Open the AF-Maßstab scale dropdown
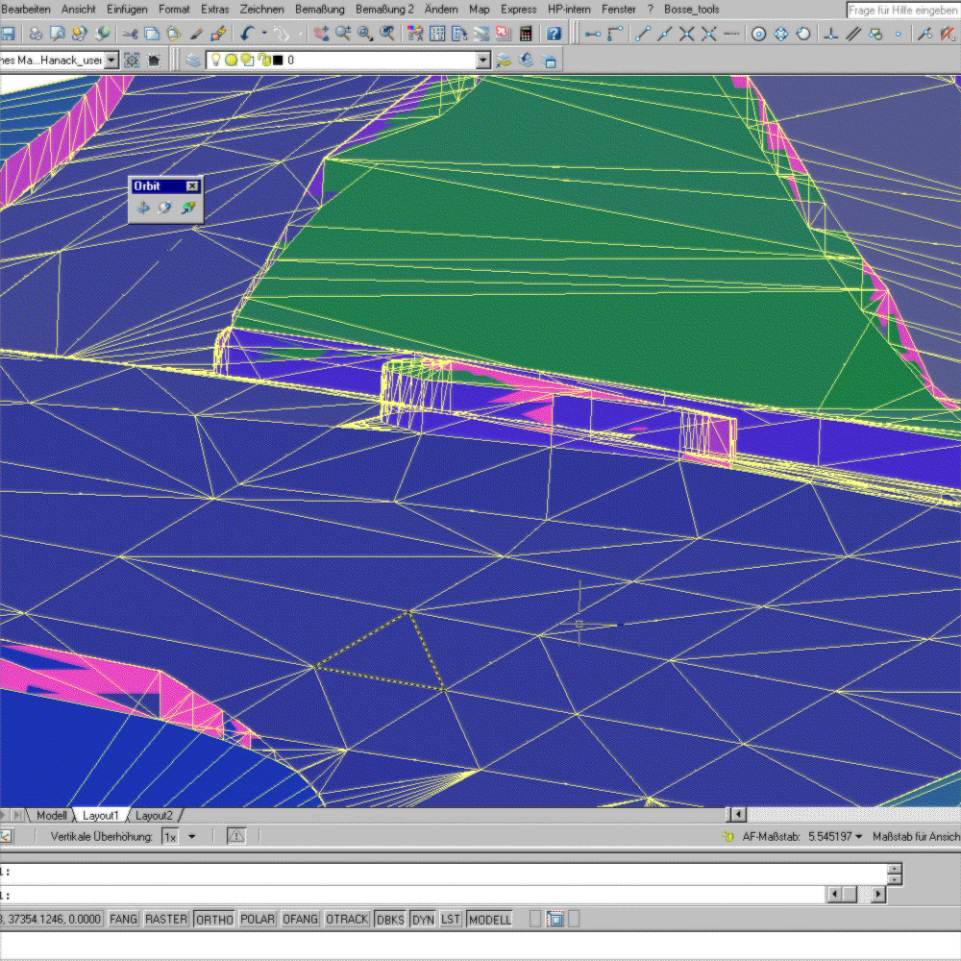 (858, 837)
